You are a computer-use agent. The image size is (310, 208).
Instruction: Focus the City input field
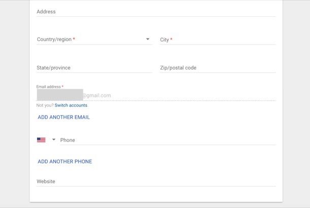[x=218, y=40]
